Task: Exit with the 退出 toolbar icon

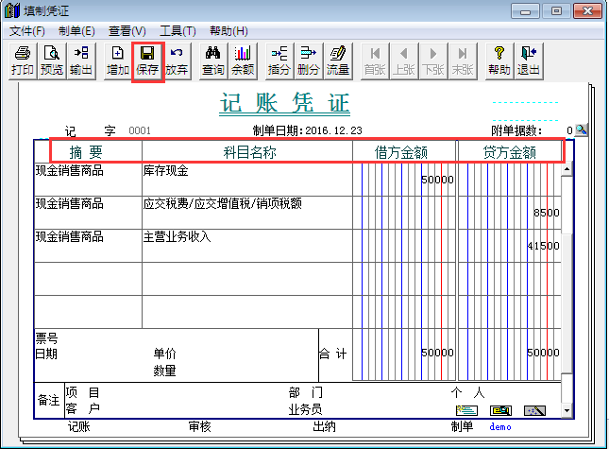Action: pyautogui.click(x=529, y=61)
